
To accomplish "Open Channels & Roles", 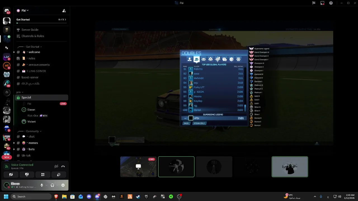I will point(41,36).
